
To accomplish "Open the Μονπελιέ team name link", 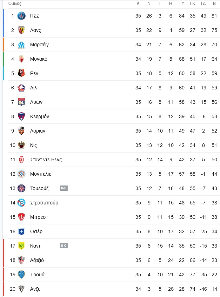I will point(41,174).
